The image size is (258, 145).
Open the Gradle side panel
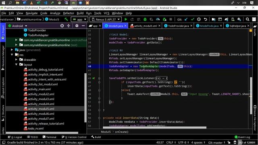click(x=255, y=31)
